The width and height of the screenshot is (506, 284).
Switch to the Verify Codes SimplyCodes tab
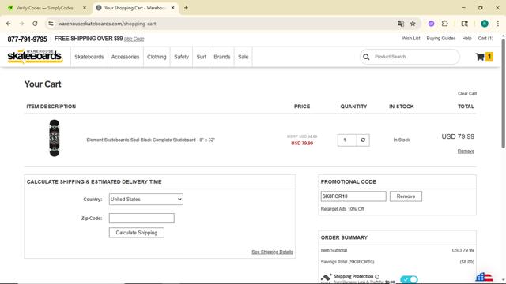pos(44,8)
